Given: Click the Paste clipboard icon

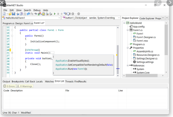Looking at the screenshot, I should pyautogui.click(x=25, y=14).
